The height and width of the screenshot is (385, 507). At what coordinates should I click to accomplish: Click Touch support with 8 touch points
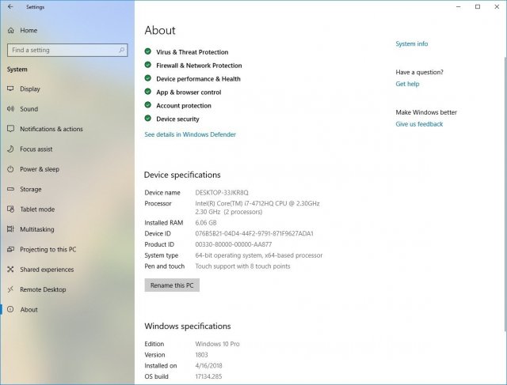coord(242,266)
